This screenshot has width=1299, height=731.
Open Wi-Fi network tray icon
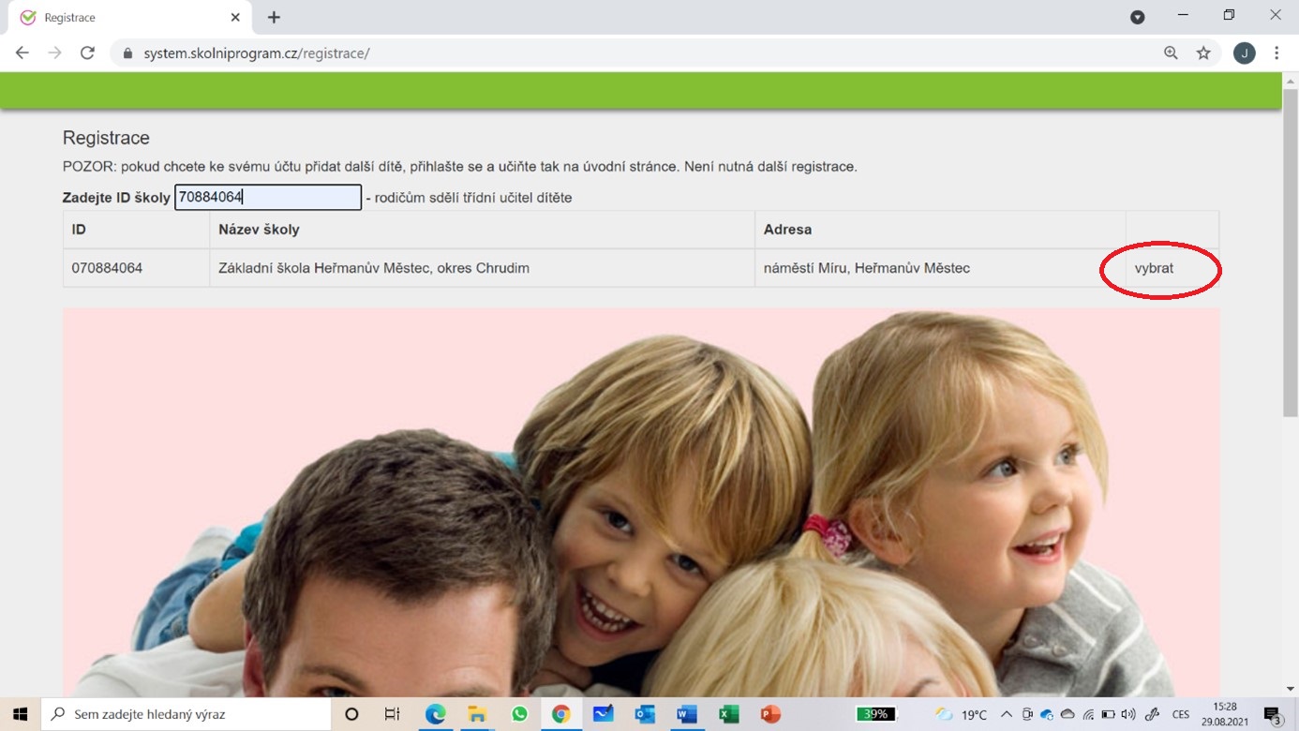coord(1088,714)
